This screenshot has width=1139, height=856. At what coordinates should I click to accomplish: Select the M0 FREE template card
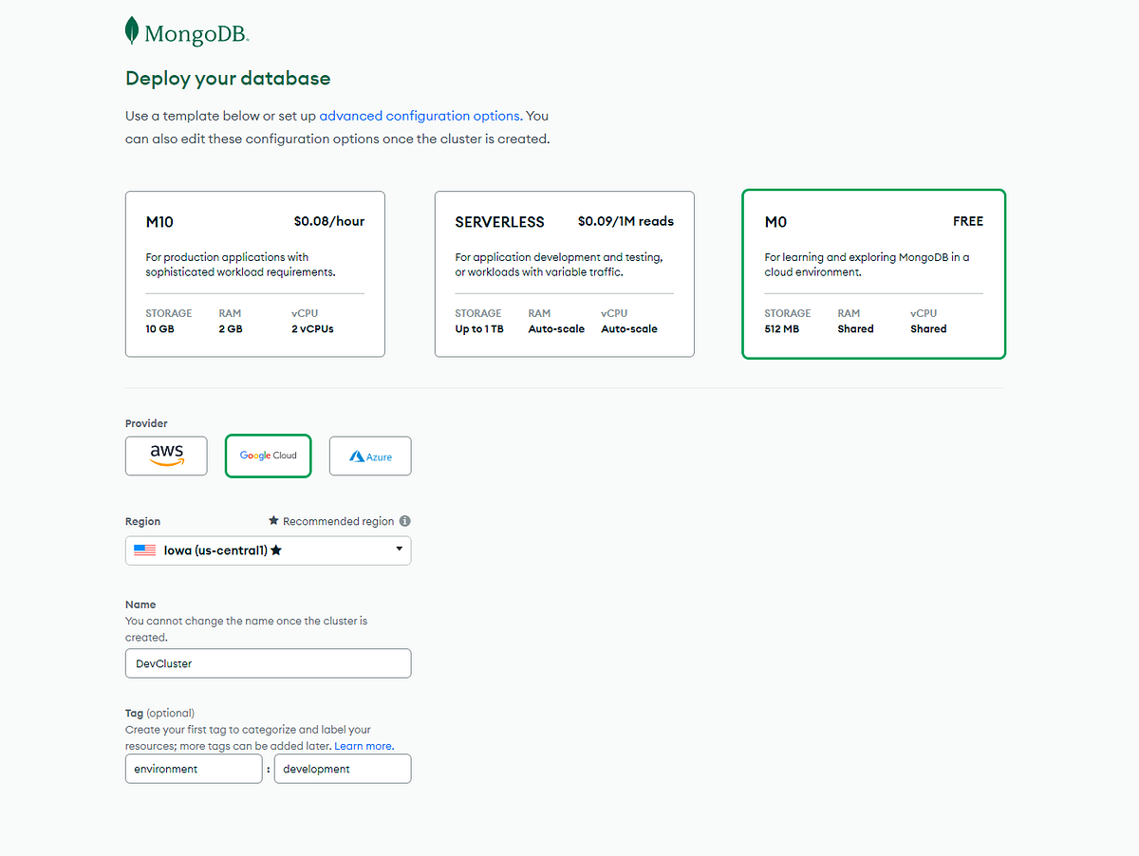(x=873, y=274)
